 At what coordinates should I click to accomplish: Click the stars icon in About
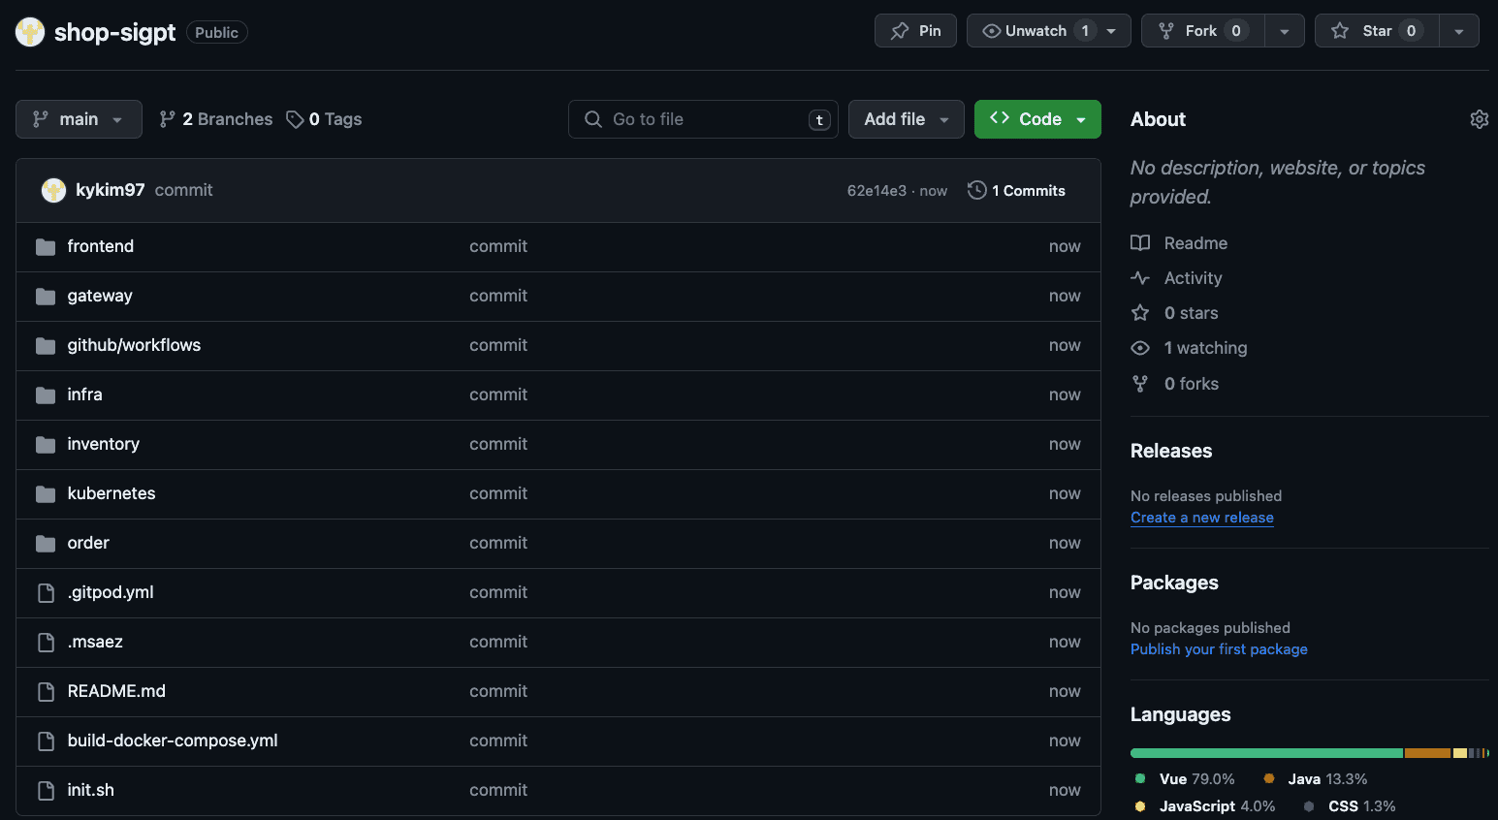1140,313
